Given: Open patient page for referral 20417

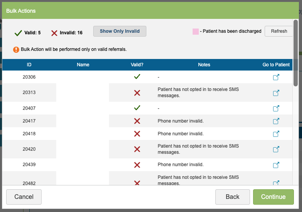Looking at the screenshot, I should pos(276,121).
